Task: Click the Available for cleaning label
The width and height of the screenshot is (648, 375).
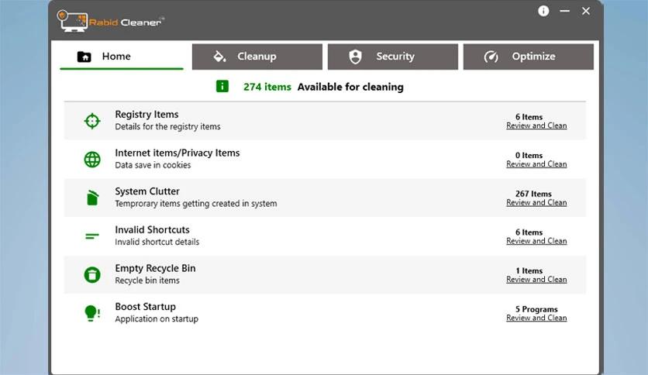Action: pos(350,87)
